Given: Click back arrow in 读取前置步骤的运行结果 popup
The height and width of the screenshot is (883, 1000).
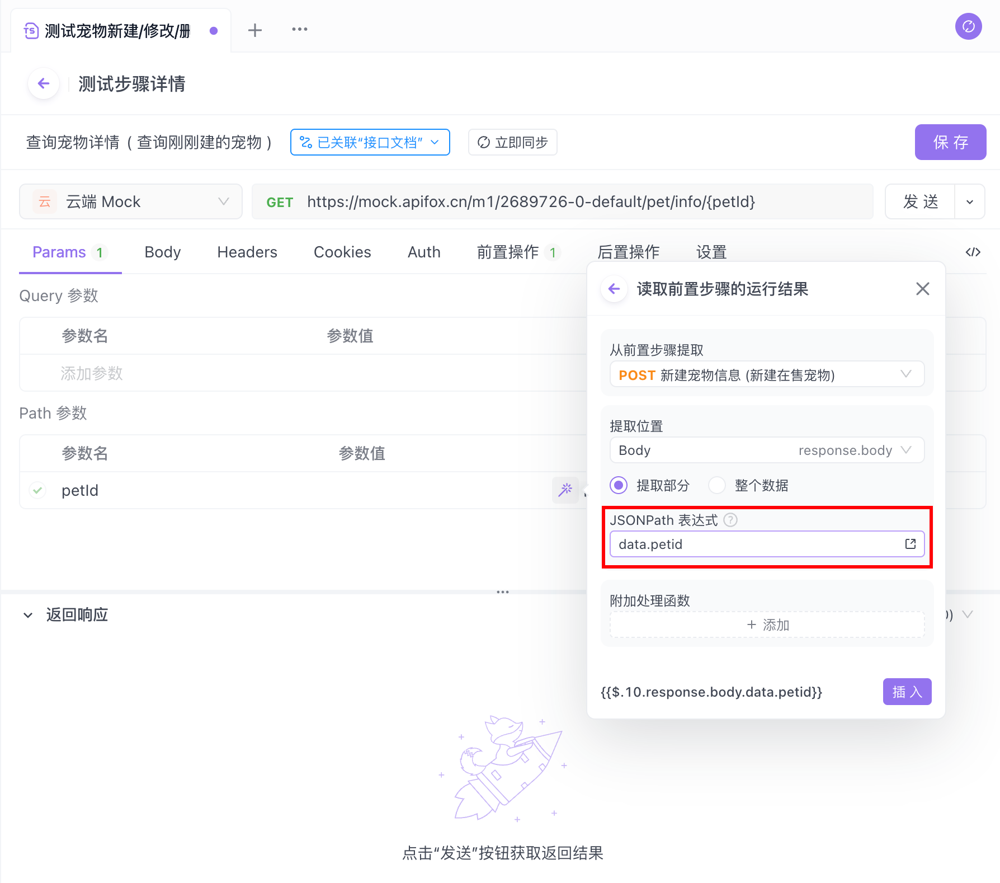Looking at the screenshot, I should tap(614, 289).
